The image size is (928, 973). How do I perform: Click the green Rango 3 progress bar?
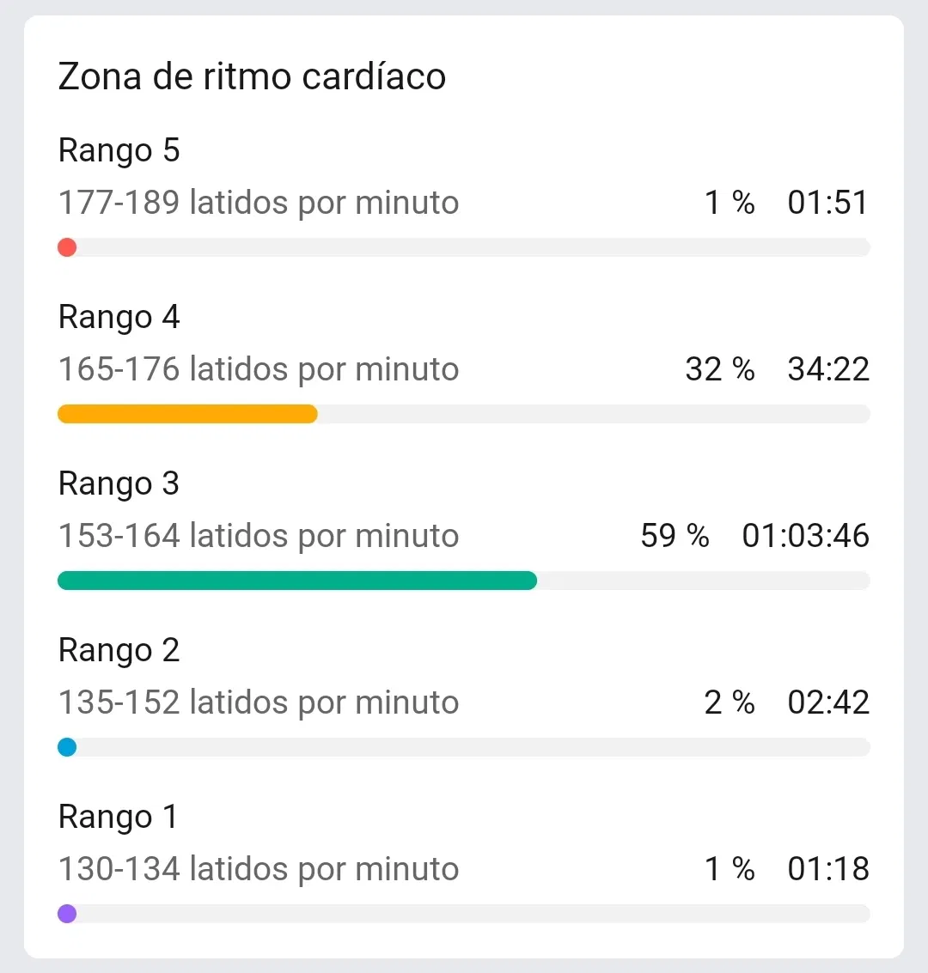click(297, 581)
